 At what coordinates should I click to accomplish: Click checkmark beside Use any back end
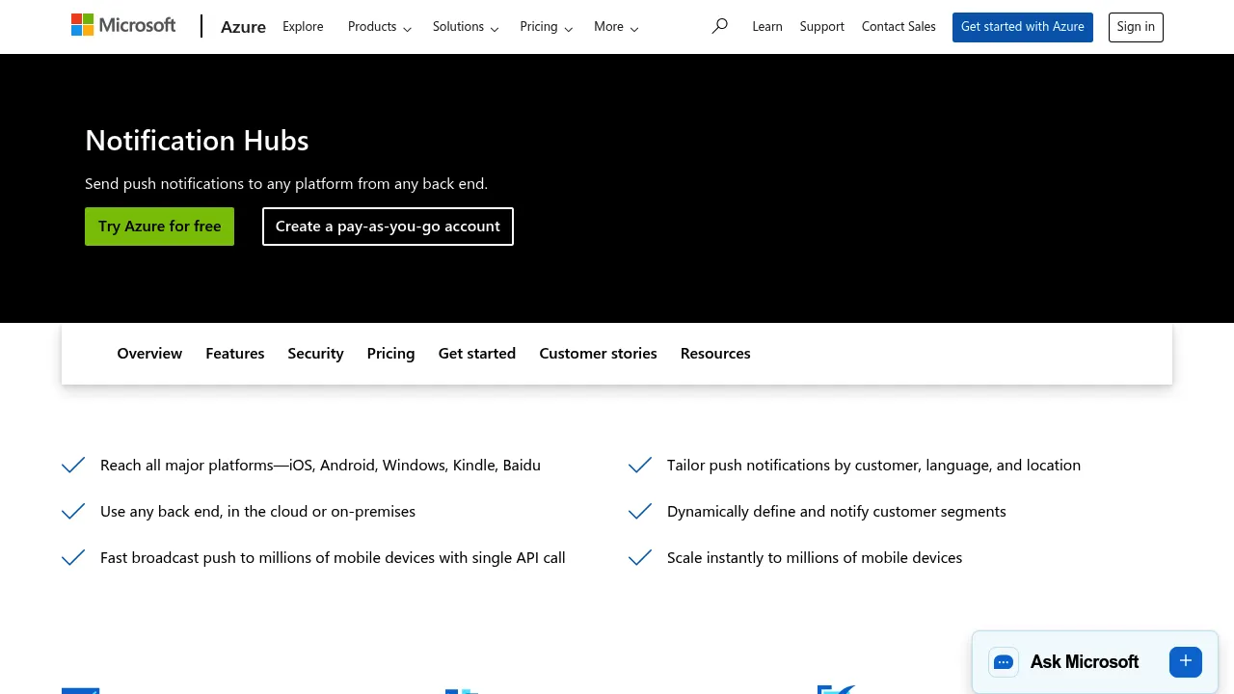pos(73,511)
